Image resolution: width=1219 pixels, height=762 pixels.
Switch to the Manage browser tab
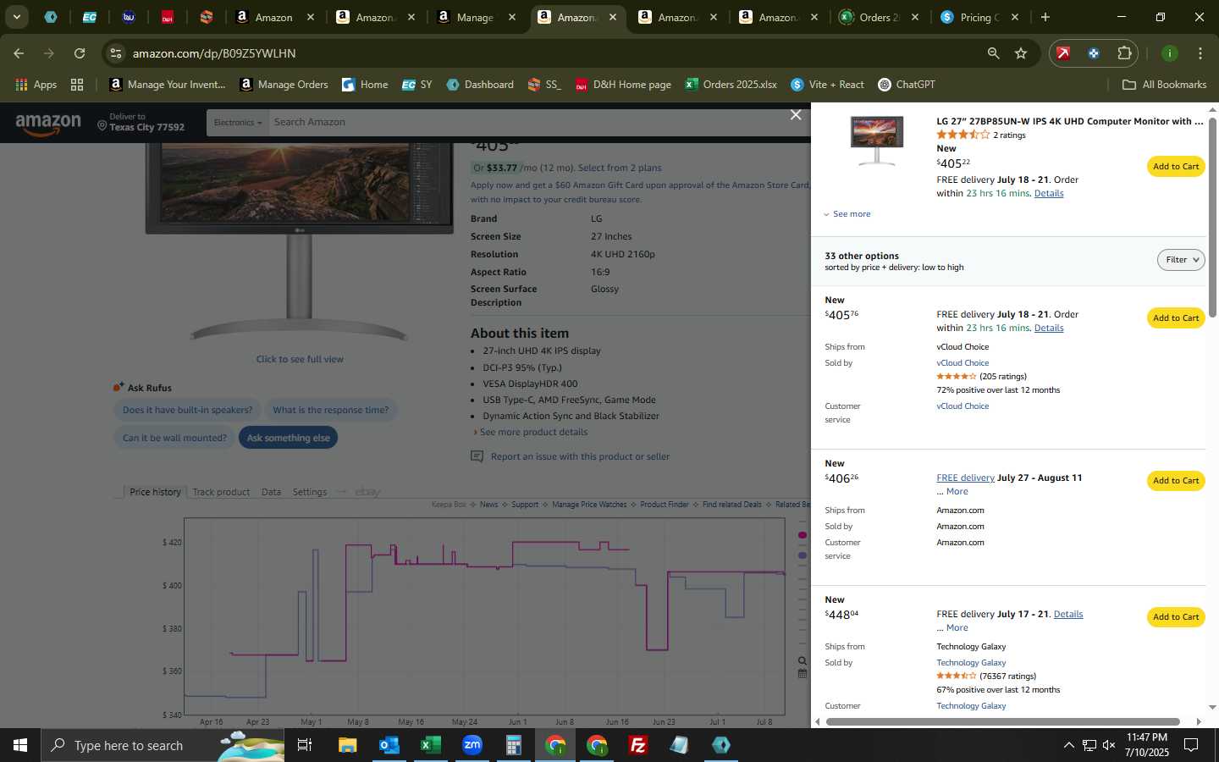475,17
